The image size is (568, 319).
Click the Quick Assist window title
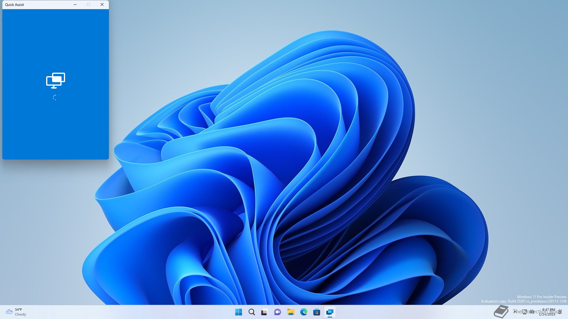click(x=14, y=5)
